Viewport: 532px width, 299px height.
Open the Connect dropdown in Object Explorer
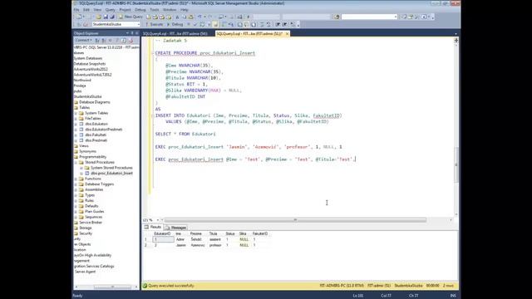pyautogui.click(x=83, y=41)
